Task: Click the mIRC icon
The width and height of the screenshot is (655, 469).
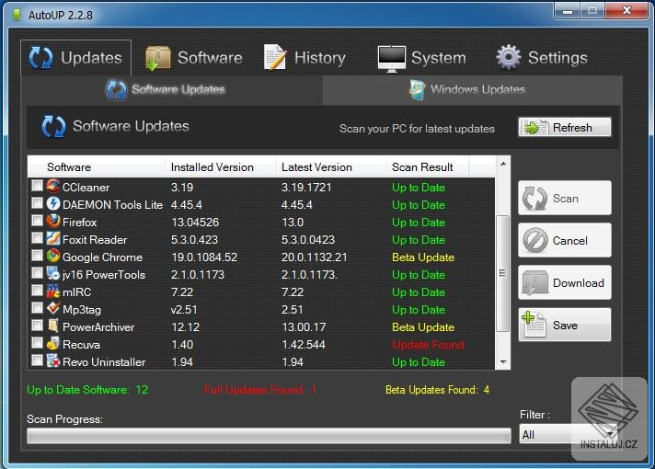Action: 53,292
